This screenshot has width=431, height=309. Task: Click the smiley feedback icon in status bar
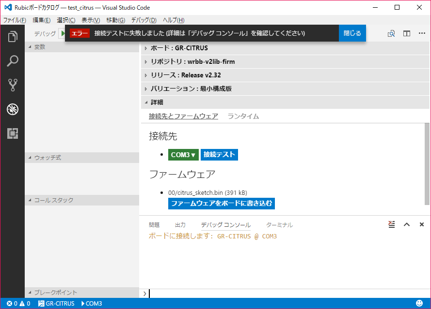(x=419, y=303)
